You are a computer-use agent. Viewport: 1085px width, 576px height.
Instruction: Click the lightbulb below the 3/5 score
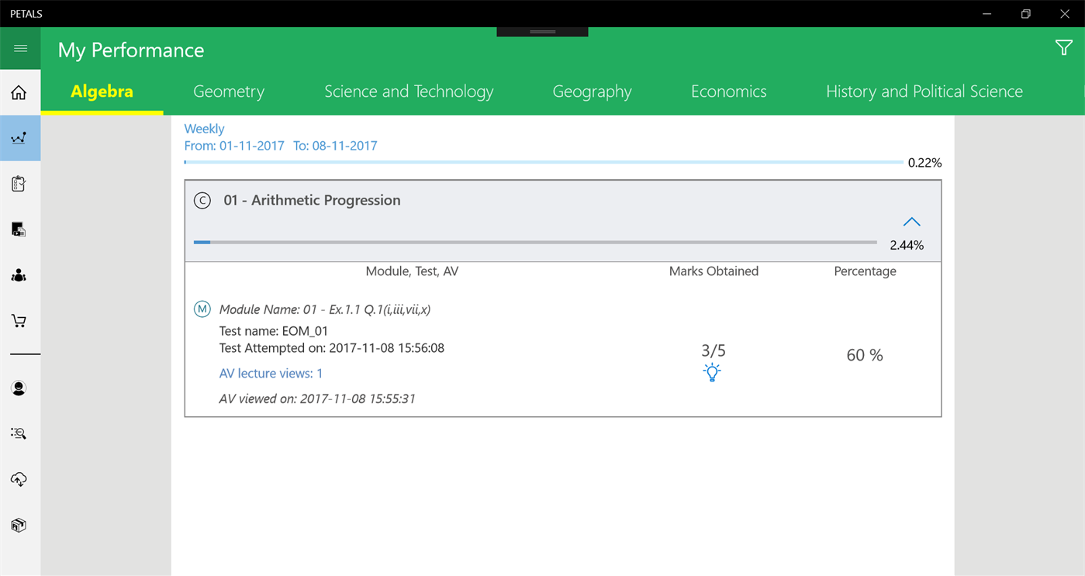tap(712, 372)
